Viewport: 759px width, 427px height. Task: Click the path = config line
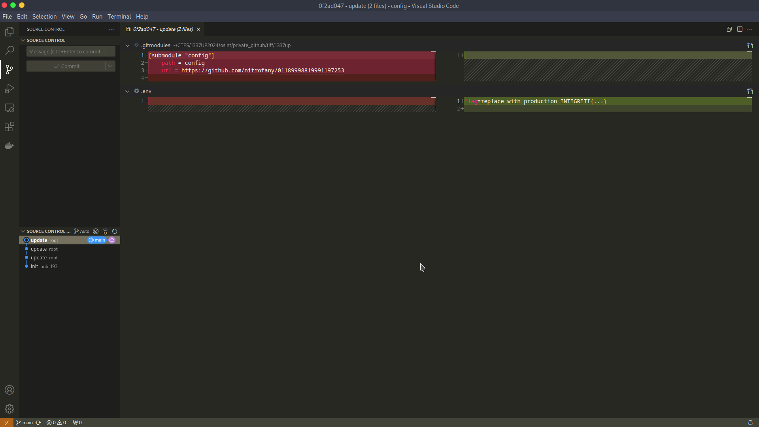[183, 63]
